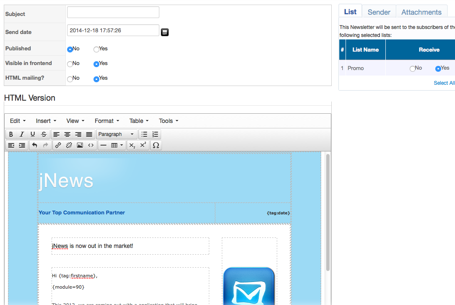Click the Select All link
This screenshot has width=455, height=305.
pos(444,83)
